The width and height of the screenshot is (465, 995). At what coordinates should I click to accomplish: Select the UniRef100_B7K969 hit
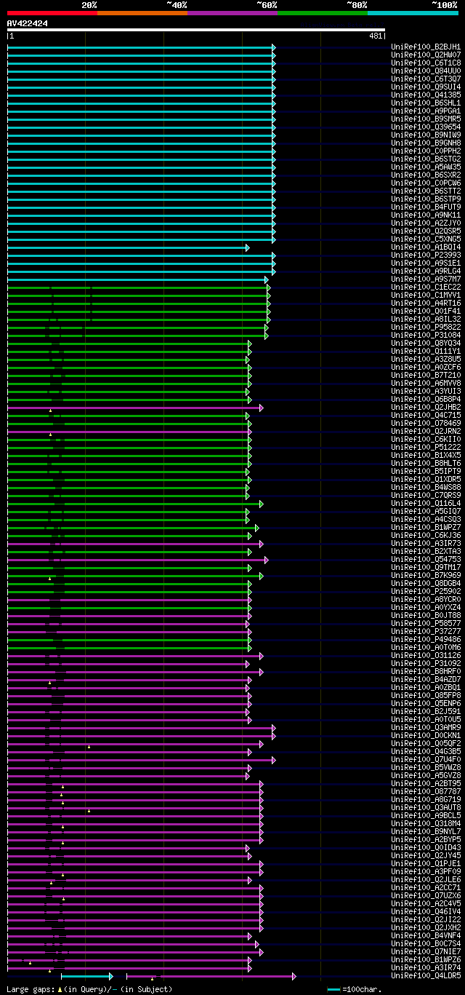point(426,575)
